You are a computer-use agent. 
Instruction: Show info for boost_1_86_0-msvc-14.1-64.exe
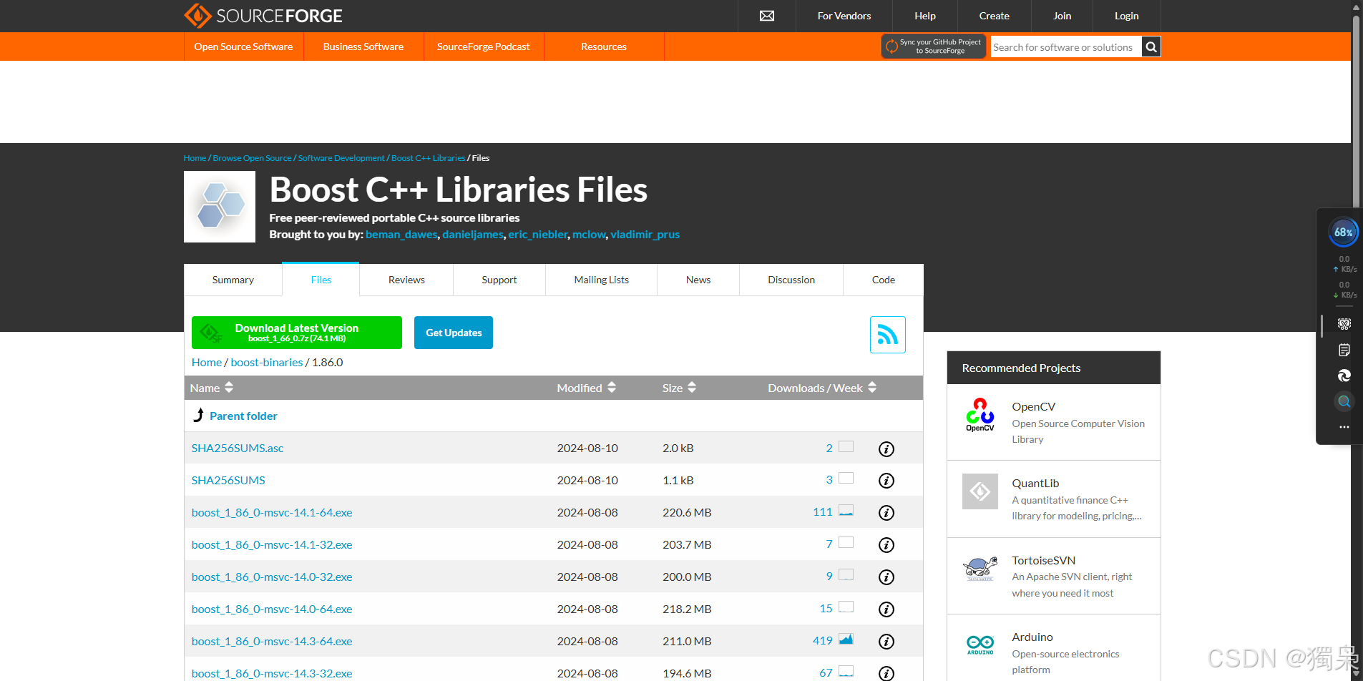click(x=886, y=513)
